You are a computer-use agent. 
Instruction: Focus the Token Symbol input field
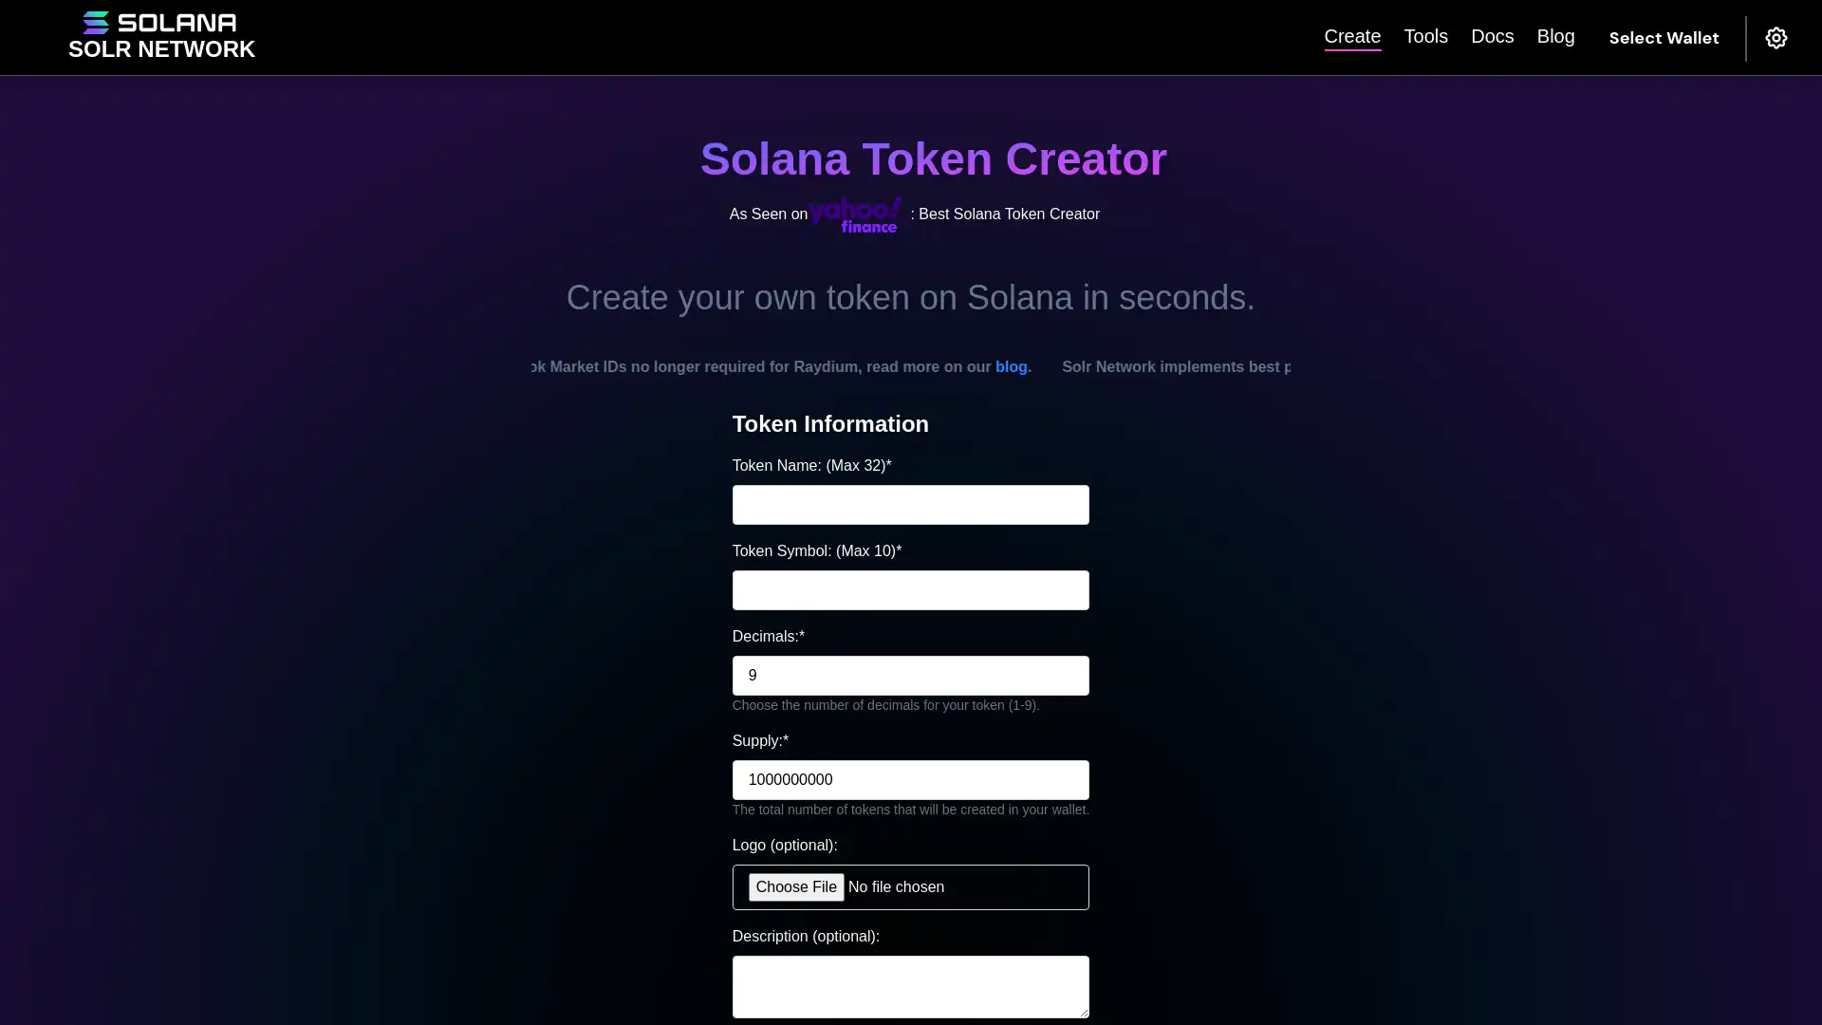(910, 590)
